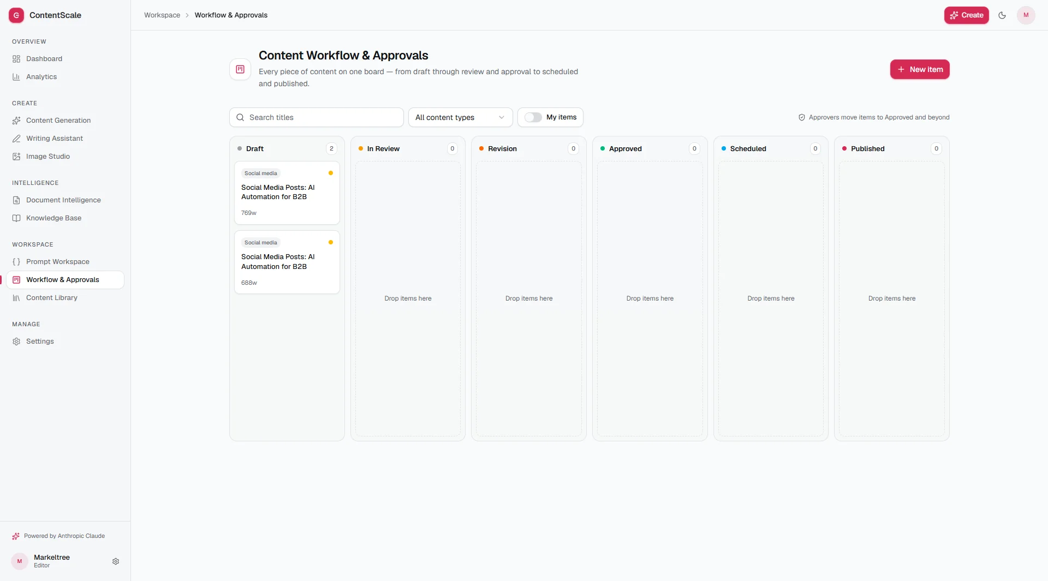Click the Scheduled column header
This screenshot has width=1048, height=581.
coord(748,148)
